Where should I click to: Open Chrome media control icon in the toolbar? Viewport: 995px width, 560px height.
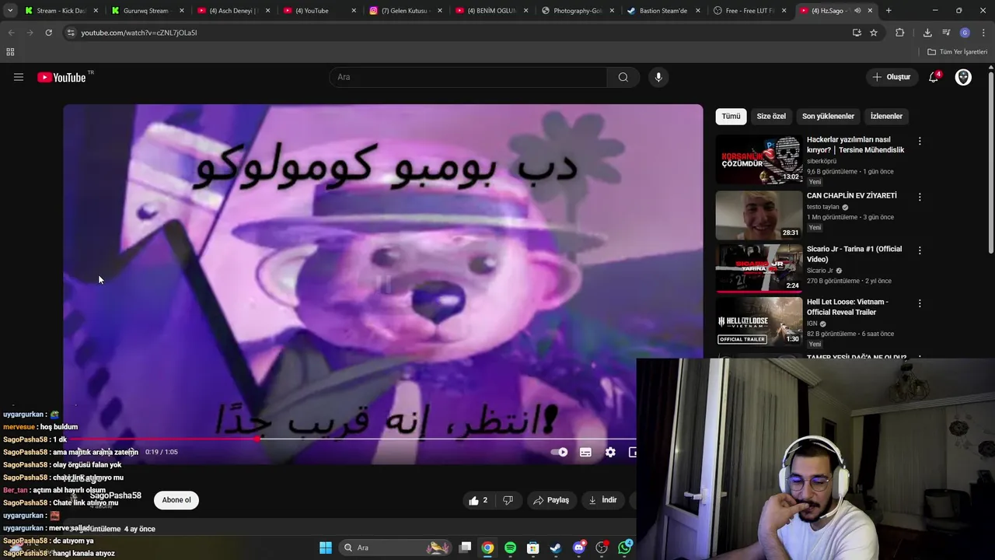coord(946,33)
